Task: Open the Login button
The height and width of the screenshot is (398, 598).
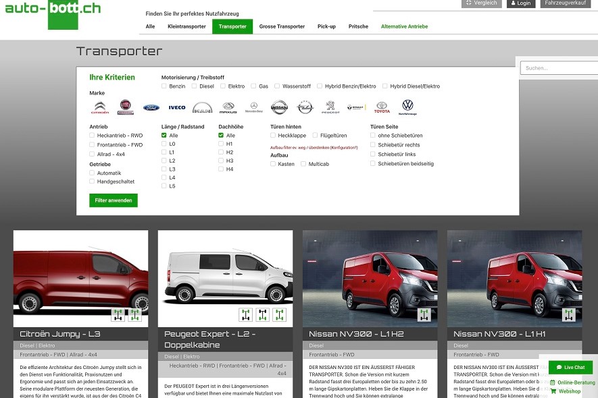Action: coord(521,3)
